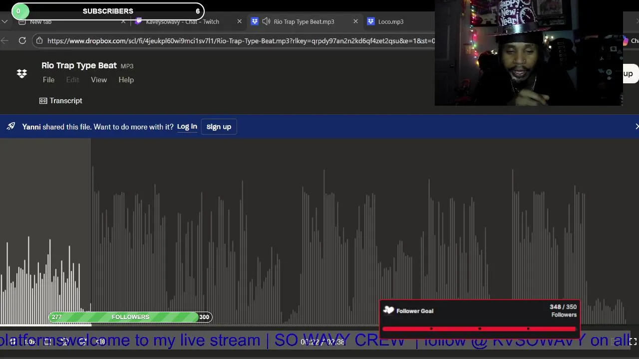View site information lock icon
The image size is (639, 359).
39,40
